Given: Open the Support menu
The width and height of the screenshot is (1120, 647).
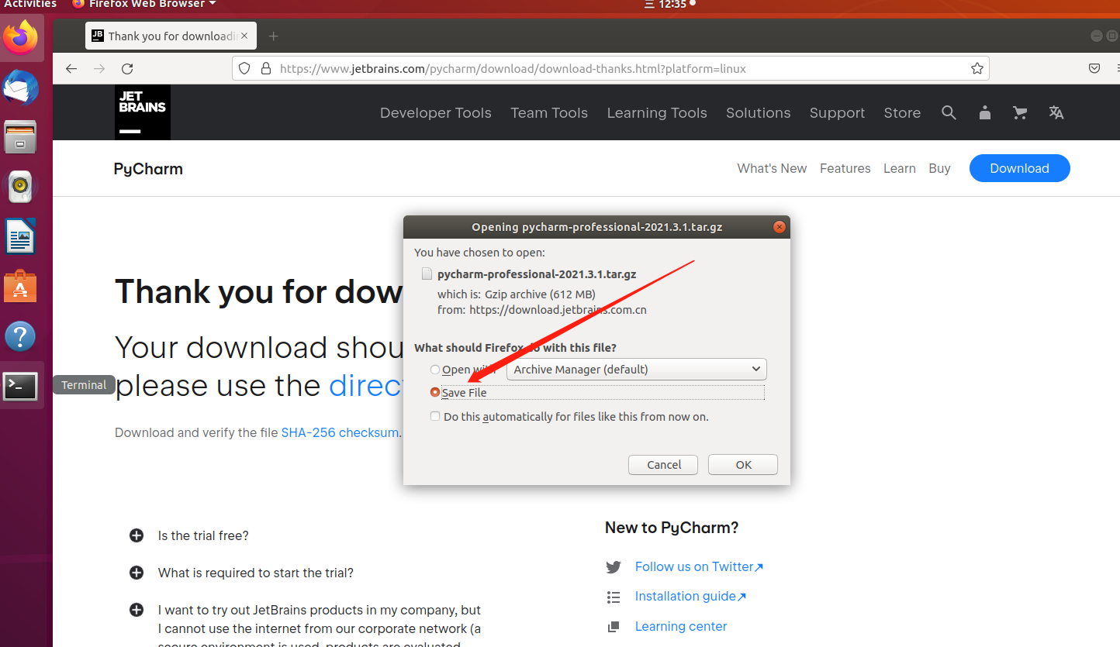Looking at the screenshot, I should [x=837, y=112].
